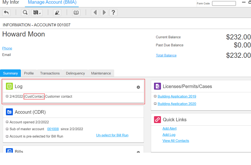This screenshot has height=165, width=251.
Task: Click the Form Code input field
Action: [224, 3]
